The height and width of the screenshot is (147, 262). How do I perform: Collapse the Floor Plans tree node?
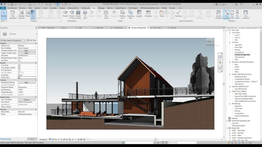click(230, 33)
